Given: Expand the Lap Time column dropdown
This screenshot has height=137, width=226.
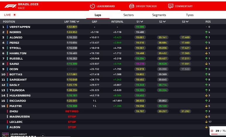Looking at the screenshot, I should click(x=78, y=22).
